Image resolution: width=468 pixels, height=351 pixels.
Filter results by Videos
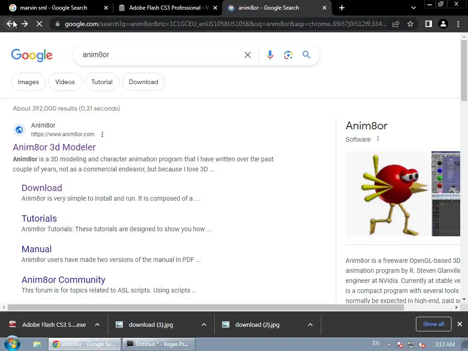coord(65,82)
